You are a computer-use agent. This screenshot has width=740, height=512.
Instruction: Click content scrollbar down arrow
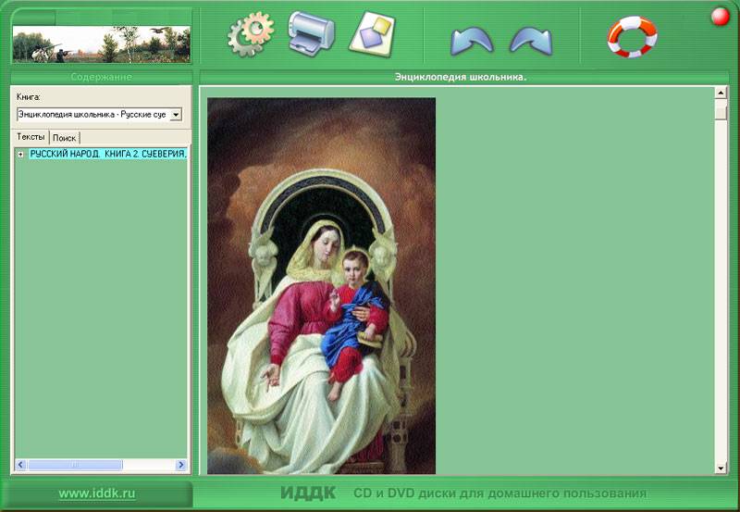coord(721,468)
